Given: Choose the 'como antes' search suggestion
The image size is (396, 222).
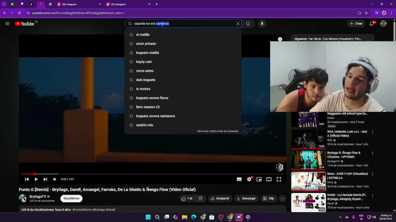Looking at the screenshot, I should pyautogui.click(x=183, y=71).
